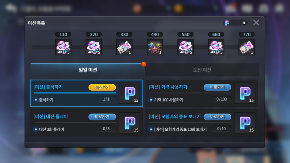Open the 440 point gem bundle reward
This screenshot has height=163, width=290.
pyautogui.click(x=155, y=47)
